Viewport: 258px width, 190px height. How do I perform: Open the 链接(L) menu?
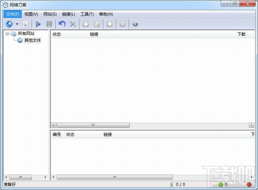point(69,14)
